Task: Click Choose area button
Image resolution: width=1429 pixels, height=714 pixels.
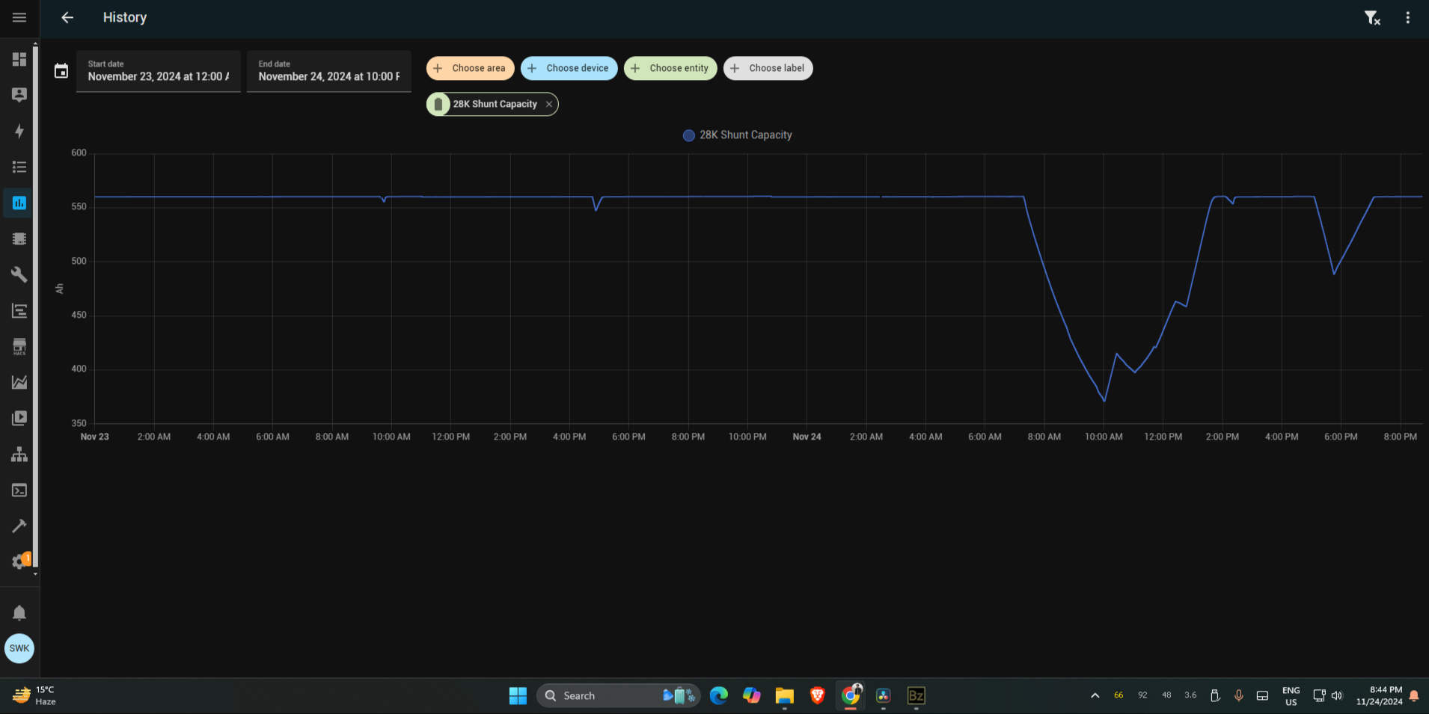Action: click(470, 68)
